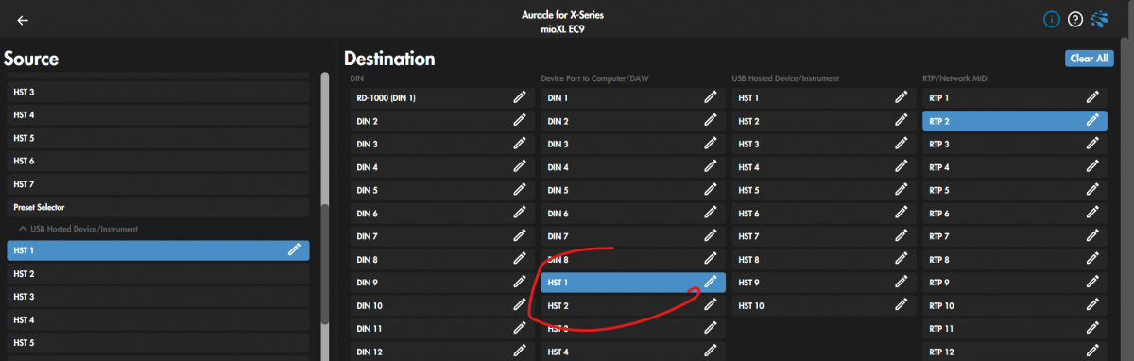
Task: Rename highlighted HST 1 in Computer/DAW column
Action: 711,282
